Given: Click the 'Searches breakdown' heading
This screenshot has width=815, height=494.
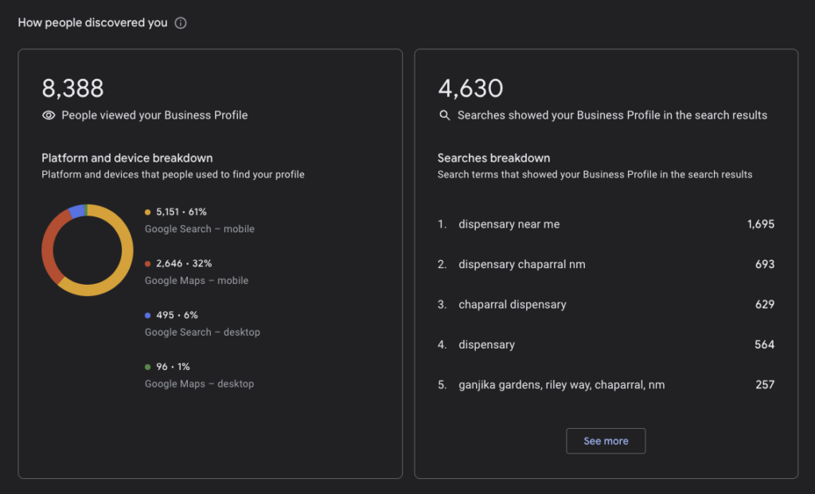Looking at the screenshot, I should 493,158.
